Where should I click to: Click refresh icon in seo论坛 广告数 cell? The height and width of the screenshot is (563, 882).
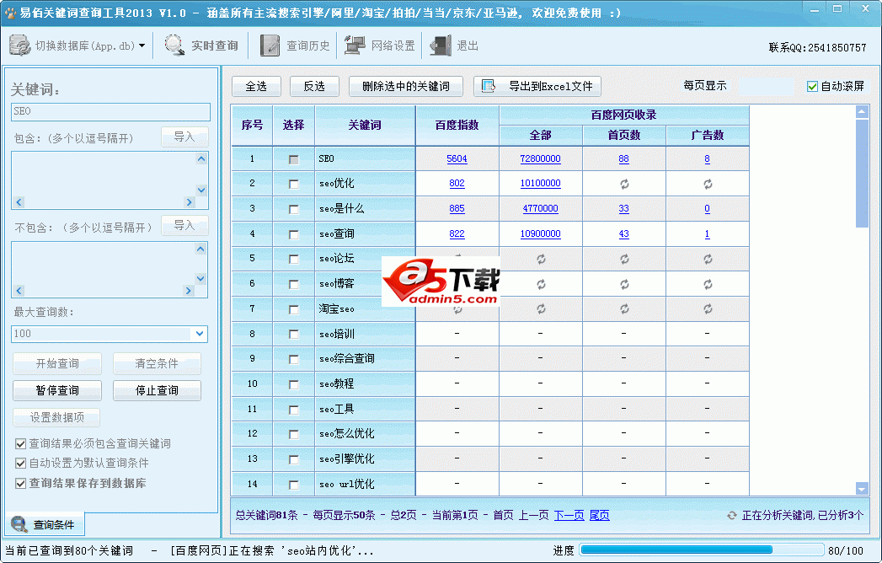coord(707,259)
